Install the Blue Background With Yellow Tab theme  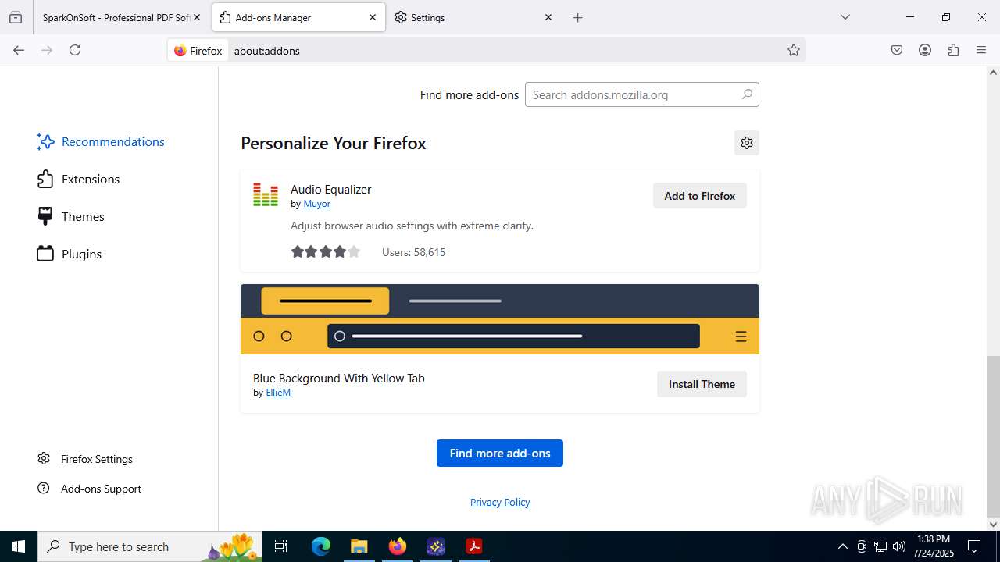click(x=702, y=384)
